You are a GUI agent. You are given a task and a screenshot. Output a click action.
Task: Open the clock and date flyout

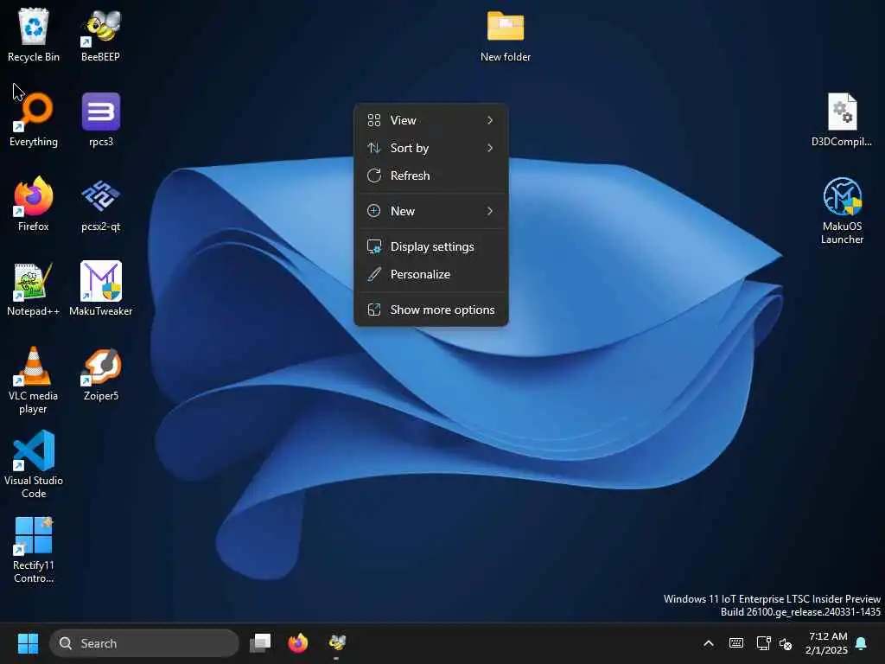pos(827,643)
